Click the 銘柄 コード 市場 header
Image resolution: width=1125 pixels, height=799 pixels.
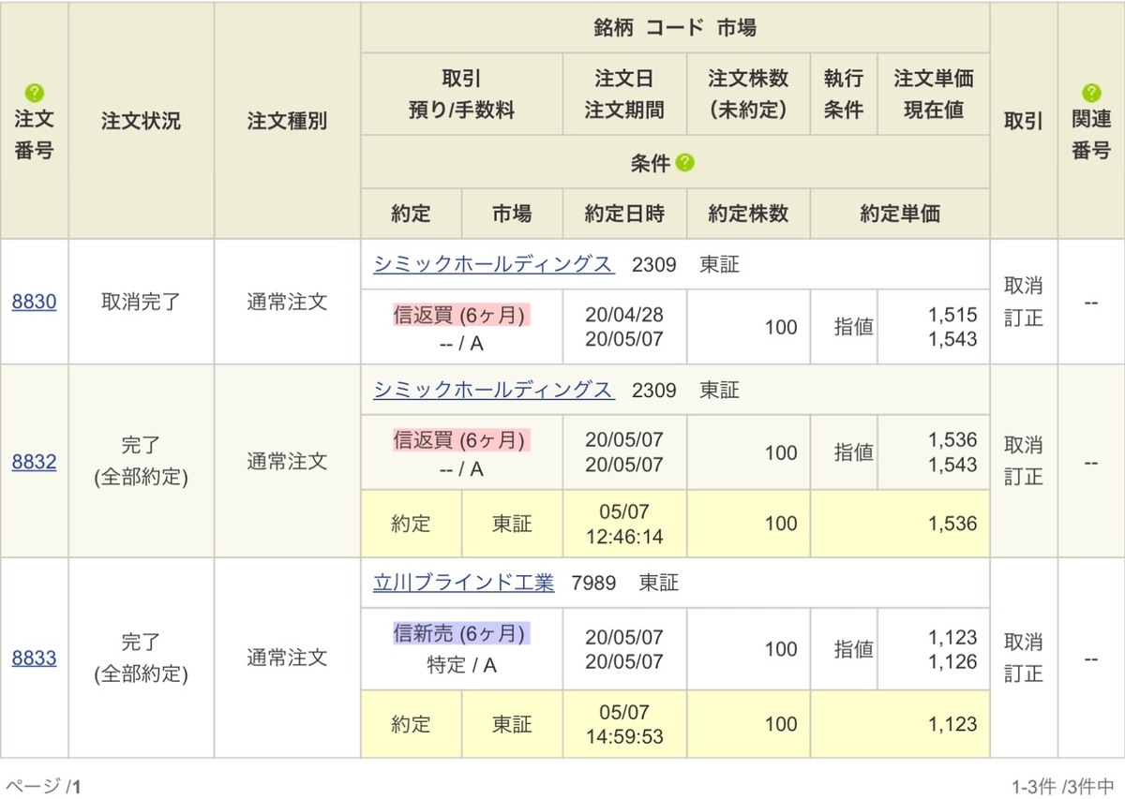coord(675,28)
